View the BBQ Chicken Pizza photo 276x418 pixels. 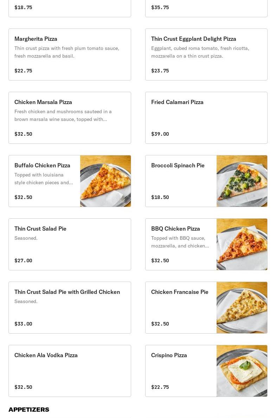click(242, 244)
